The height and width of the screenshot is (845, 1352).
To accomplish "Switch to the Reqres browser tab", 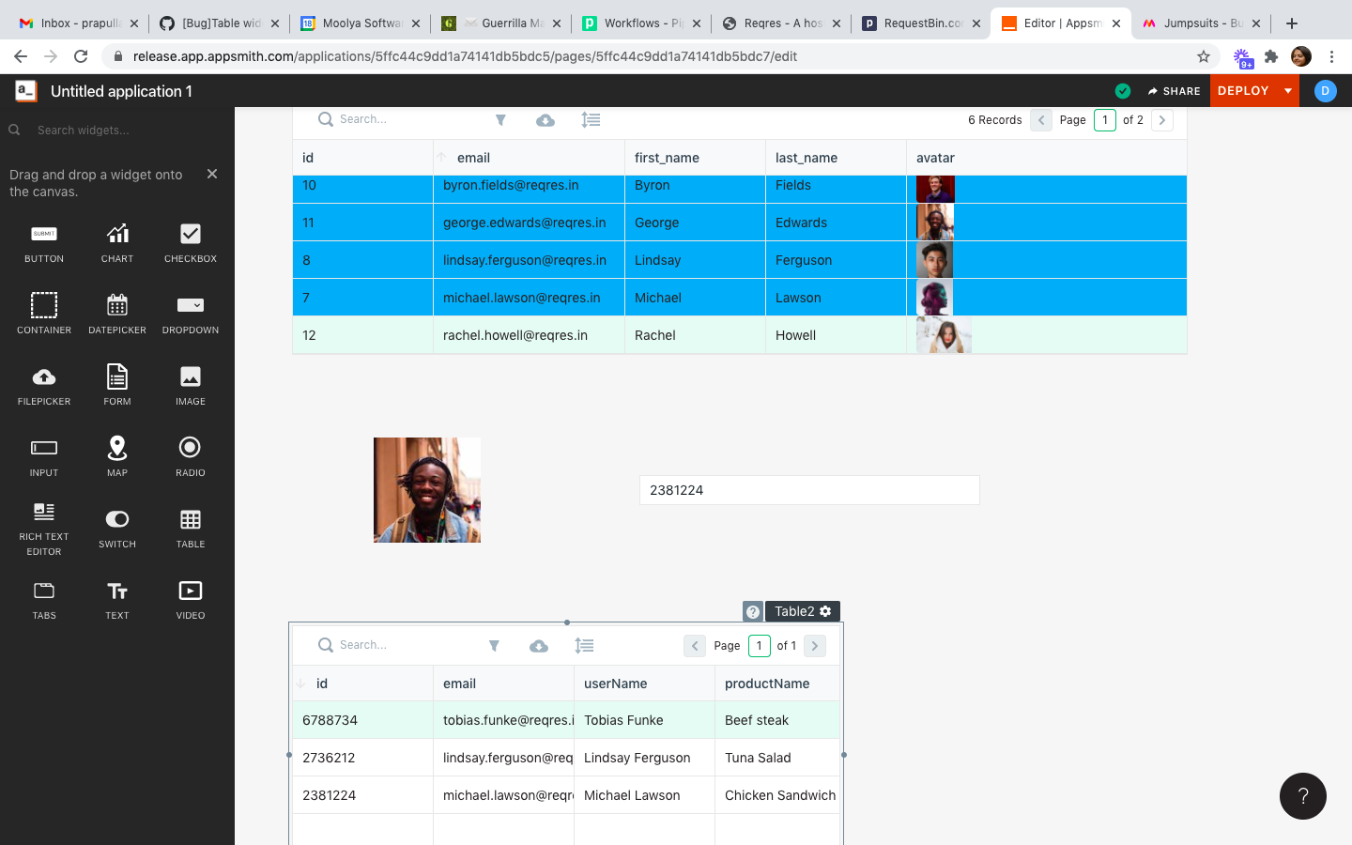I will 780,23.
